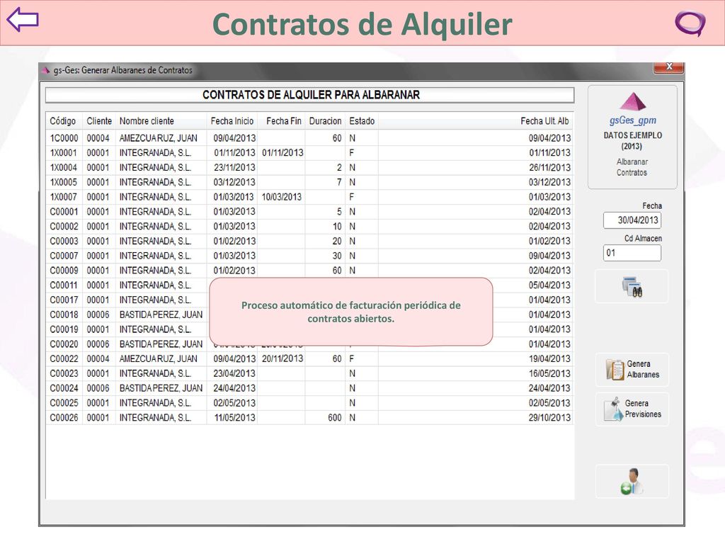This screenshot has width=725, height=544.
Task: Select contract row C00026
Action: click(309, 418)
